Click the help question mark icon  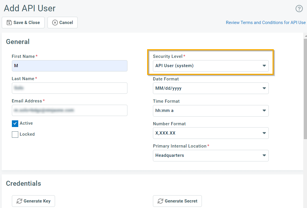299,9
